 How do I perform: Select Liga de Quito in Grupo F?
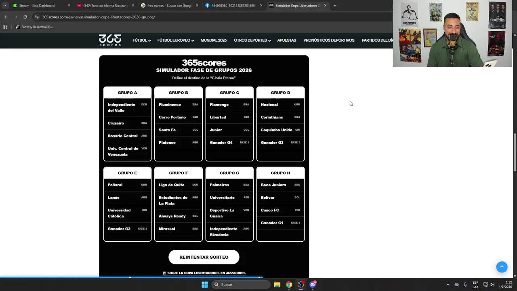(x=178, y=185)
